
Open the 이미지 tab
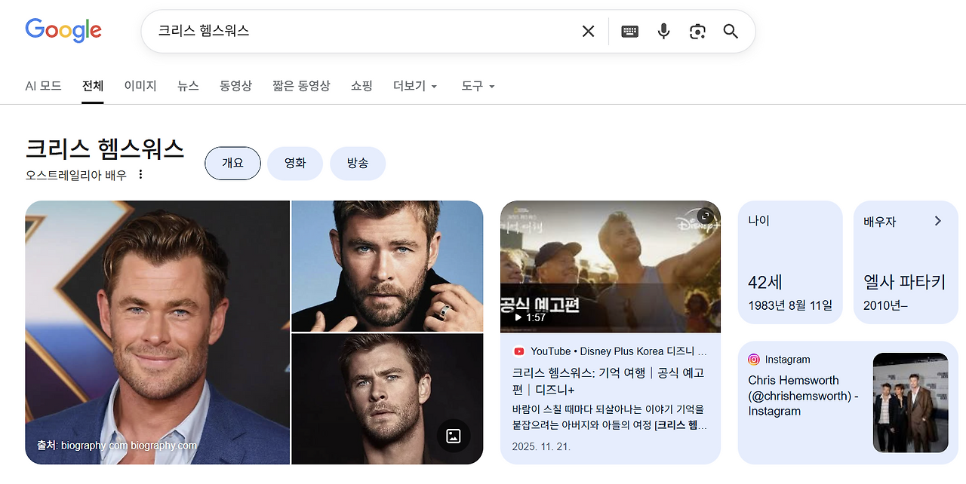point(140,86)
